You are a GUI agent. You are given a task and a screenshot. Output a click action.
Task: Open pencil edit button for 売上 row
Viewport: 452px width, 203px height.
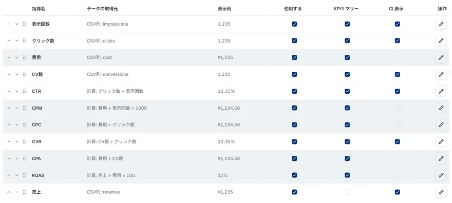[441, 192]
